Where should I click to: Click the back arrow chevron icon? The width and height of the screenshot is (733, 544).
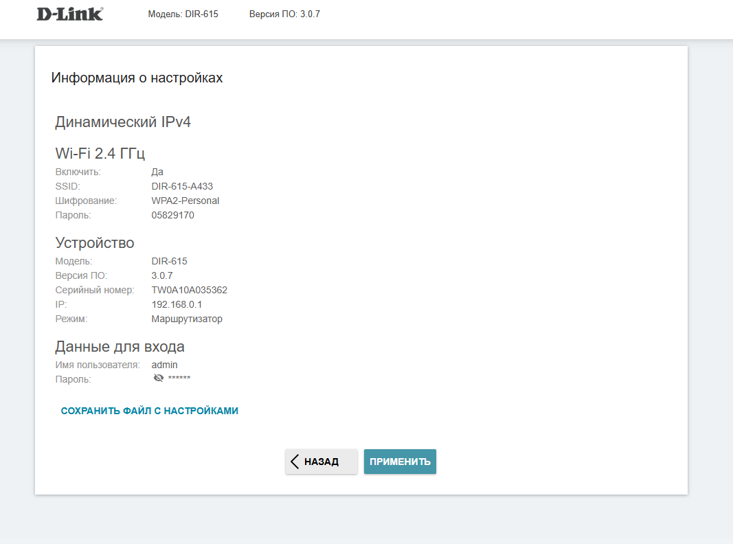point(295,462)
